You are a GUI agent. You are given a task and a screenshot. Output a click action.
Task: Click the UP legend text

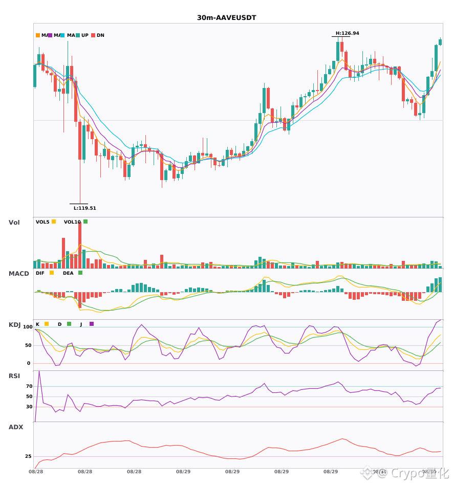(85, 35)
